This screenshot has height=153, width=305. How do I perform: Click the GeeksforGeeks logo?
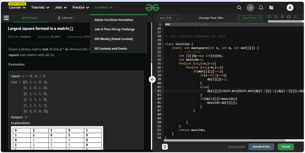pos(152,7)
